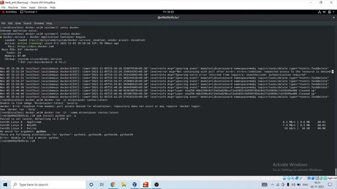Show hidden tray icons chevron
This screenshot has width=337, height=189.
click(x=272, y=184)
